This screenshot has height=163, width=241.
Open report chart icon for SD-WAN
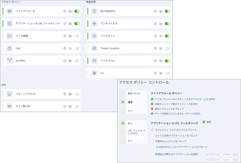pyautogui.click(x=70, y=61)
